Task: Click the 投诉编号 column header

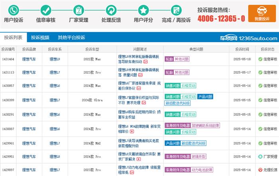Action: click(x=8, y=49)
